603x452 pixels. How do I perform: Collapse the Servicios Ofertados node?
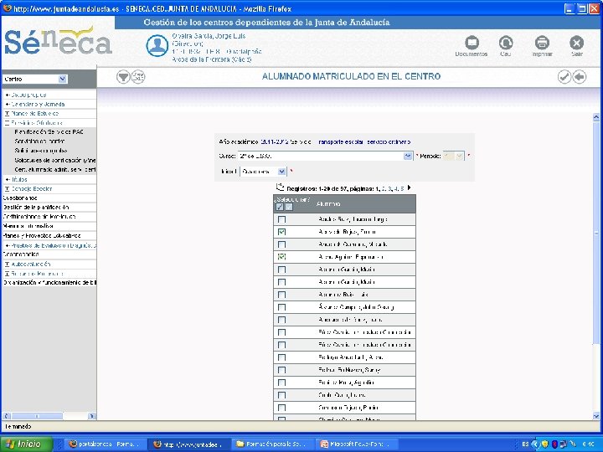pyautogui.click(x=7, y=123)
